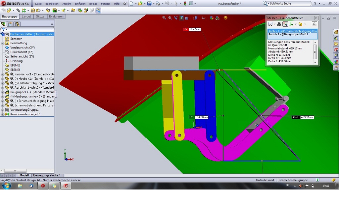Open the filter dropdown above feature tree
This screenshot has height=204, width=339.
click(4, 29)
